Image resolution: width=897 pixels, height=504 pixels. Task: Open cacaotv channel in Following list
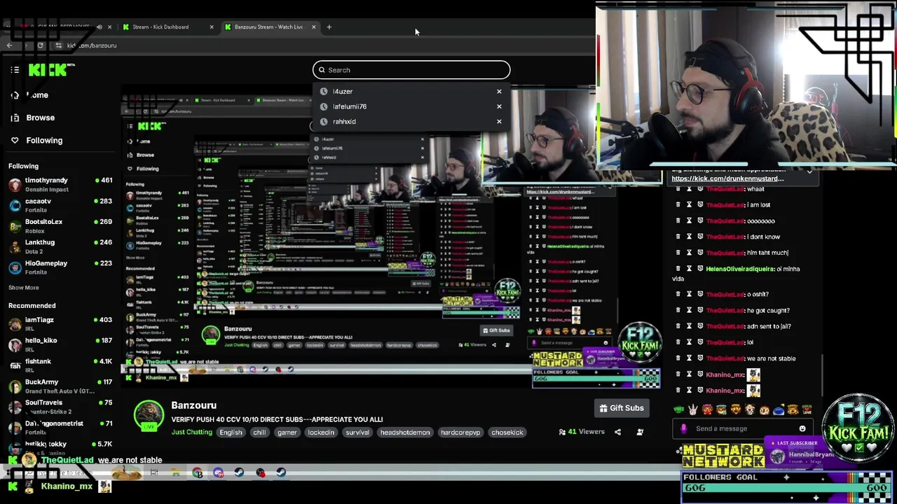(x=60, y=205)
